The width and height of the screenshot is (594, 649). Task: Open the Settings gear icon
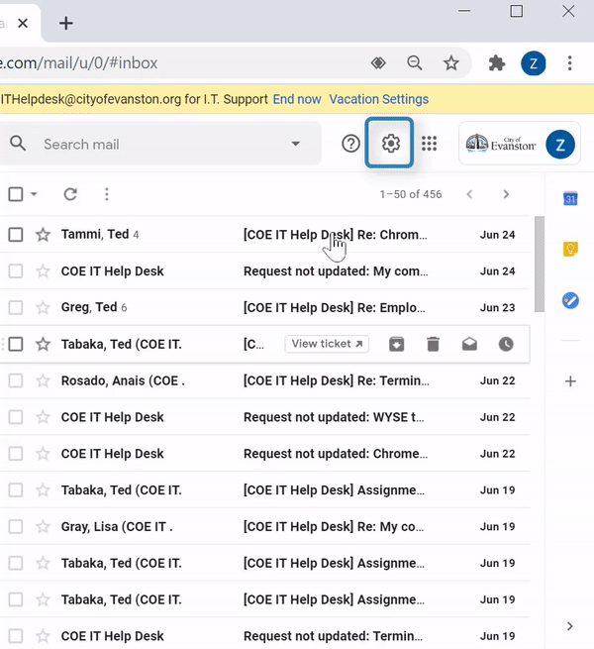390,144
